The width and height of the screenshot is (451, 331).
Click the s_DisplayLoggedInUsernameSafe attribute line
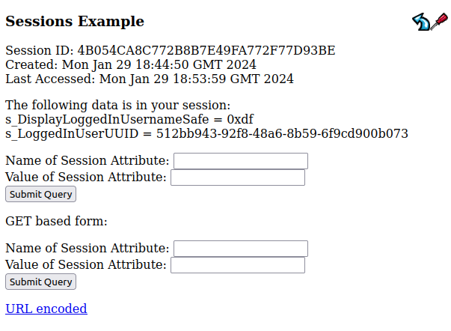click(129, 119)
